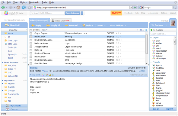This screenshot has width=178, height=116.
Task: Click the New Mail envelope icon
Action: click(7, 25)
